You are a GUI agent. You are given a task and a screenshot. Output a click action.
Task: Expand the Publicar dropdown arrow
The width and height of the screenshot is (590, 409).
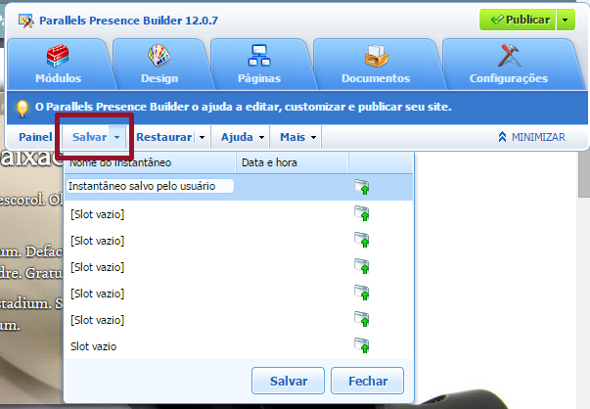coord(566,20)
